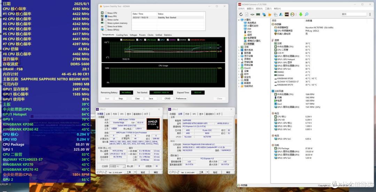The width and height of the screenshot is (376, 192).
Task: Click the AIDA64 search input field
Action: (354, 14)
